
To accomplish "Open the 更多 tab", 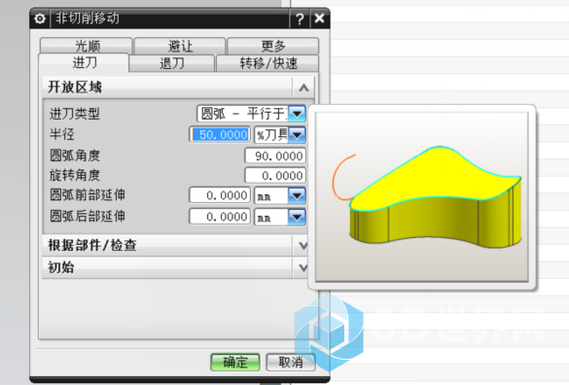I will coord(273,46).
